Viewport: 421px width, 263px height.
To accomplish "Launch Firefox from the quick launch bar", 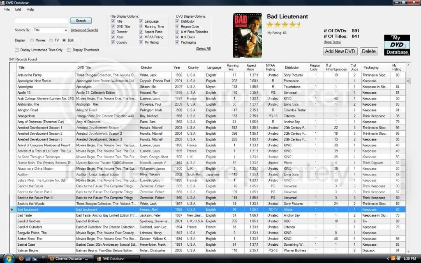I will (x=22, y=258).
